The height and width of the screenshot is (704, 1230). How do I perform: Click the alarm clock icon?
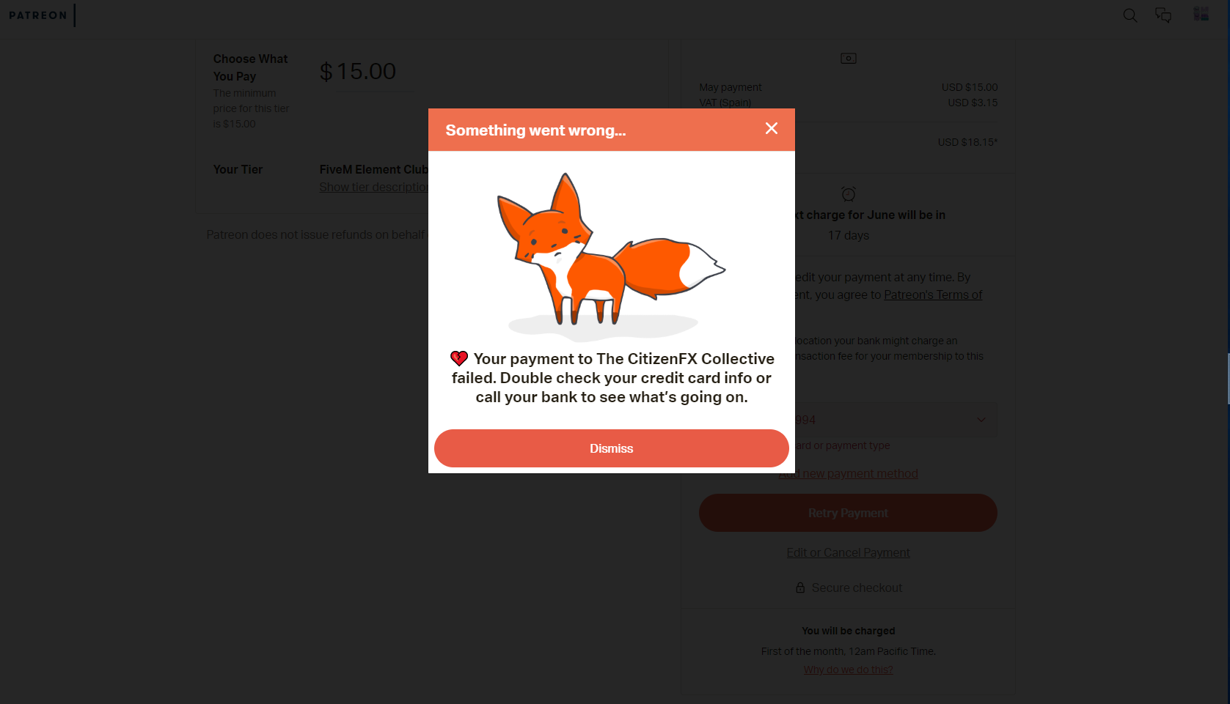point(849,194)
